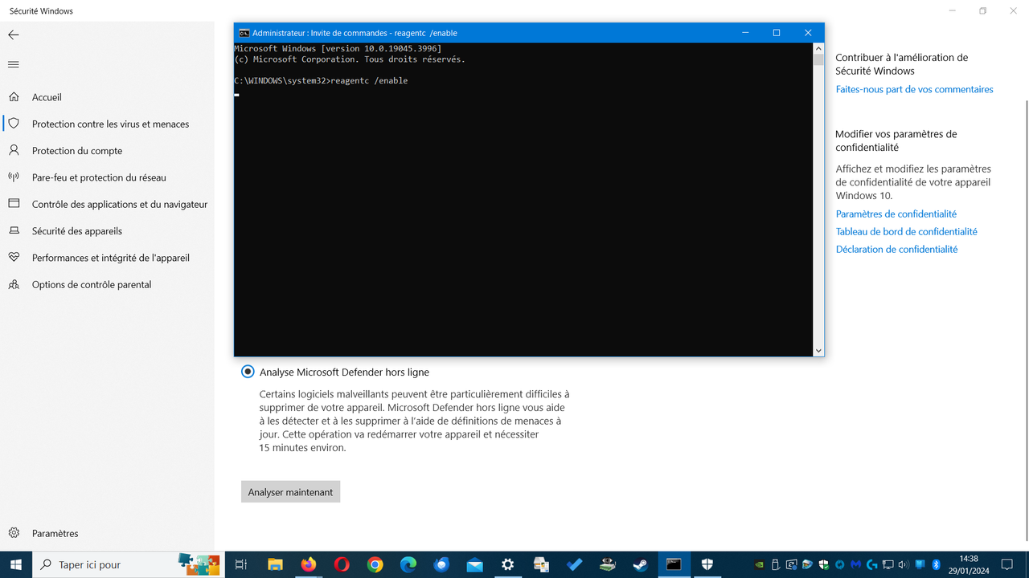Open "Options de contrôle parental"
Screen dimensions: 1029x578
point(91,284)
